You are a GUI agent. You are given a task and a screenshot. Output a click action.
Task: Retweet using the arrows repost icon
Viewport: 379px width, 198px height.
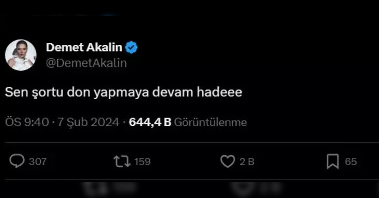tap(122, 161)
